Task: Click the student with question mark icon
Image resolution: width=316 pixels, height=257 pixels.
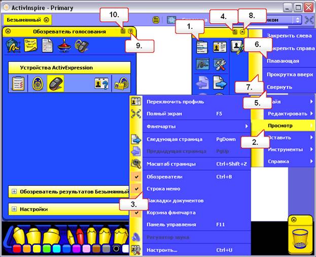Action: point(101,83)
